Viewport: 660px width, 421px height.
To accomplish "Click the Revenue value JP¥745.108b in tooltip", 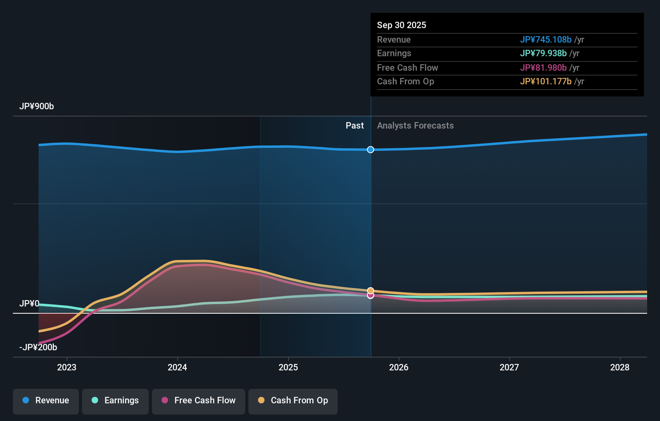I will [x=545, y=40].
